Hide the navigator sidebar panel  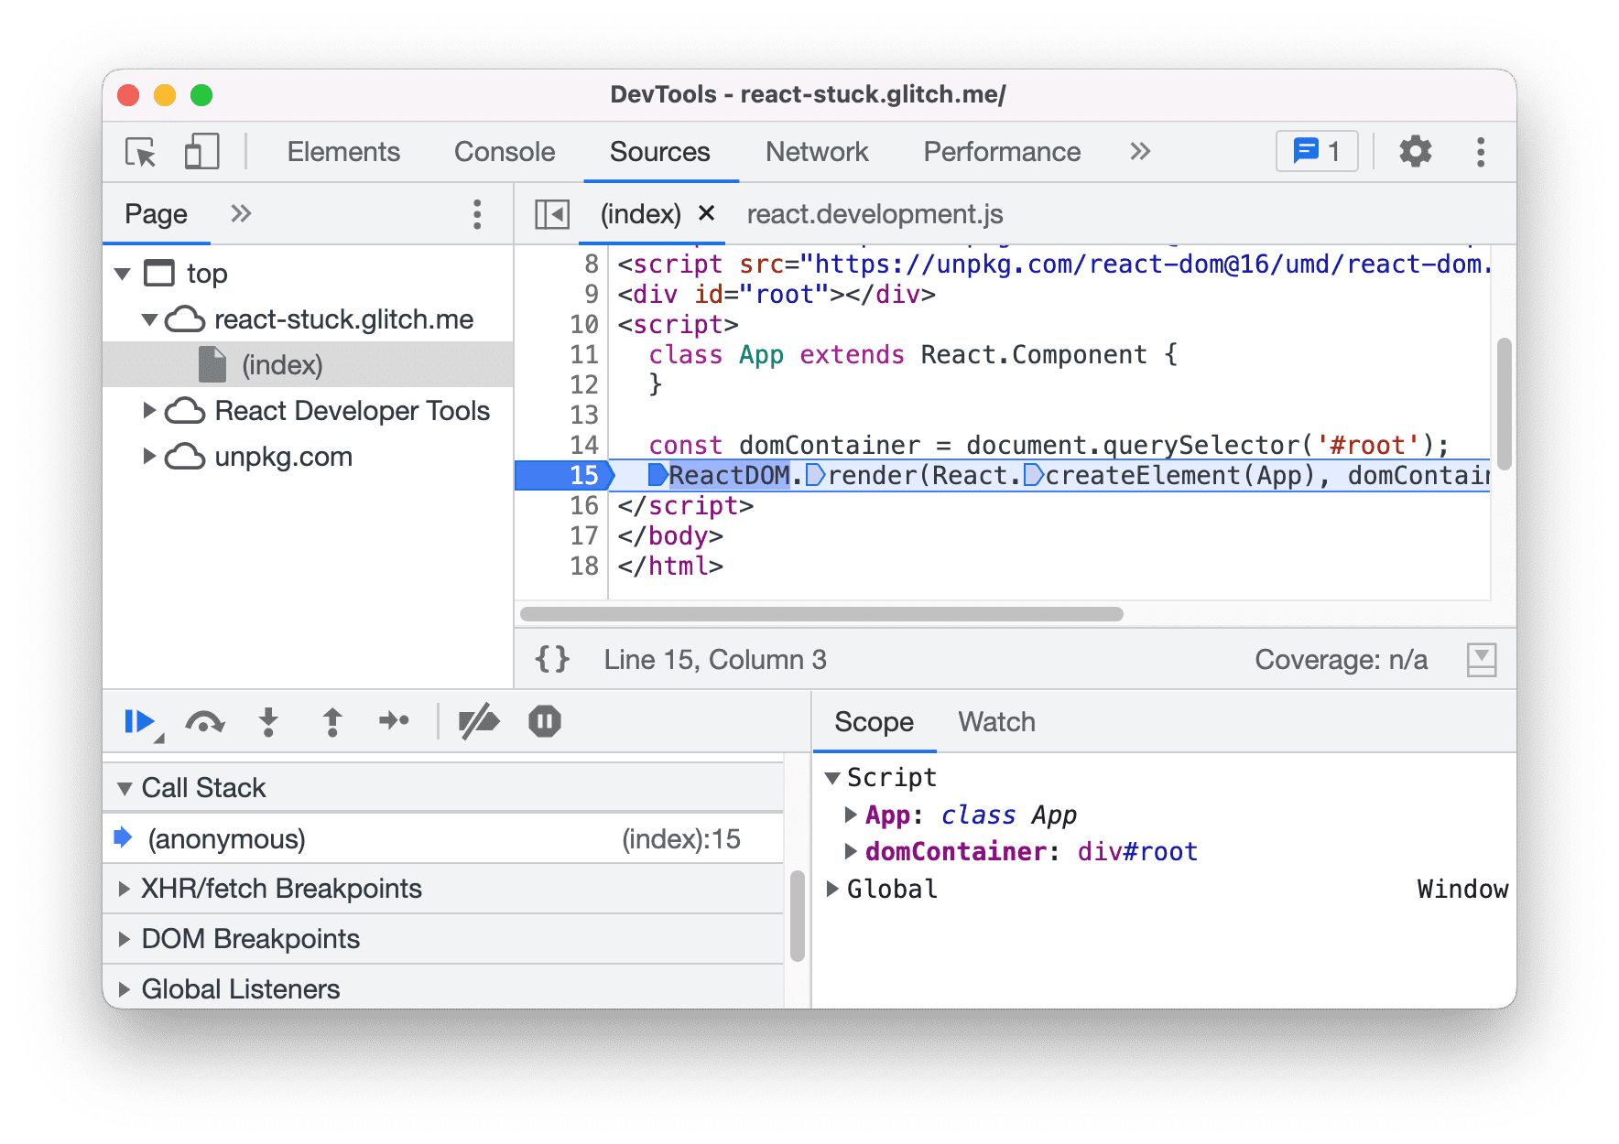tap(552, 213)
